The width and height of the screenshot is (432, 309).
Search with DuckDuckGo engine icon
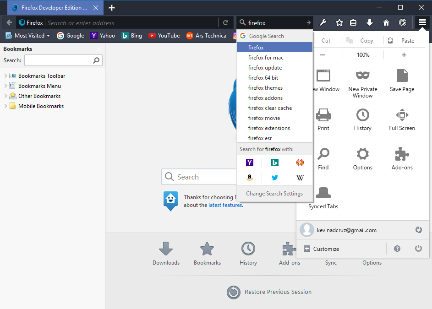coord(300,163)
